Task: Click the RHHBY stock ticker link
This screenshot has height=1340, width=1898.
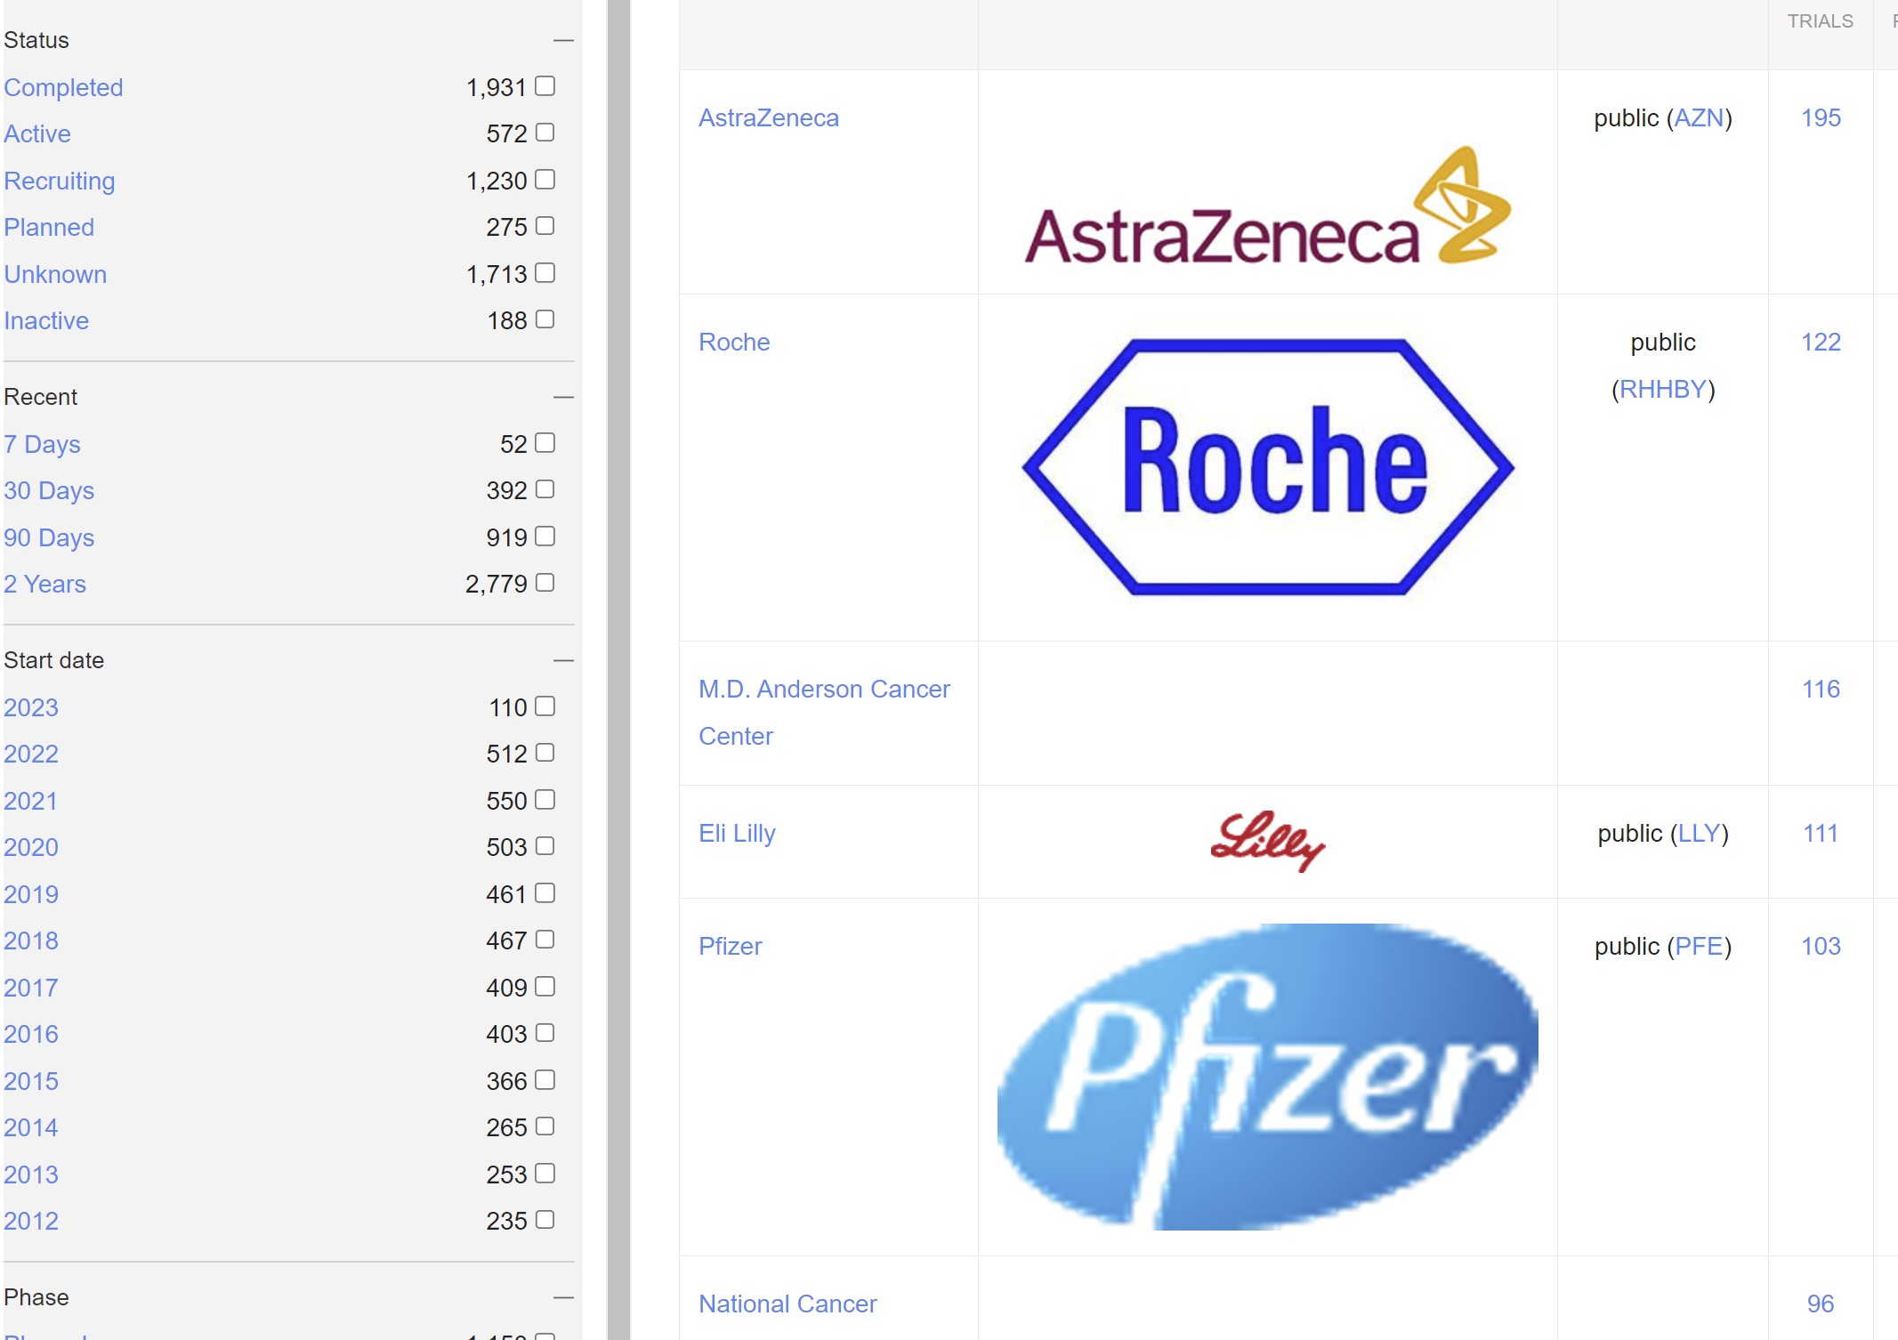Action: 1663,389
